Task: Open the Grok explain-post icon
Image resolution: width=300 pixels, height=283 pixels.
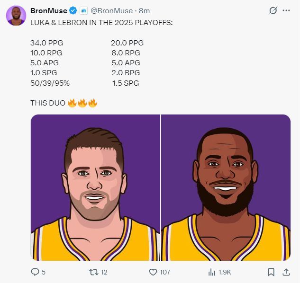Action: point(273,10)
